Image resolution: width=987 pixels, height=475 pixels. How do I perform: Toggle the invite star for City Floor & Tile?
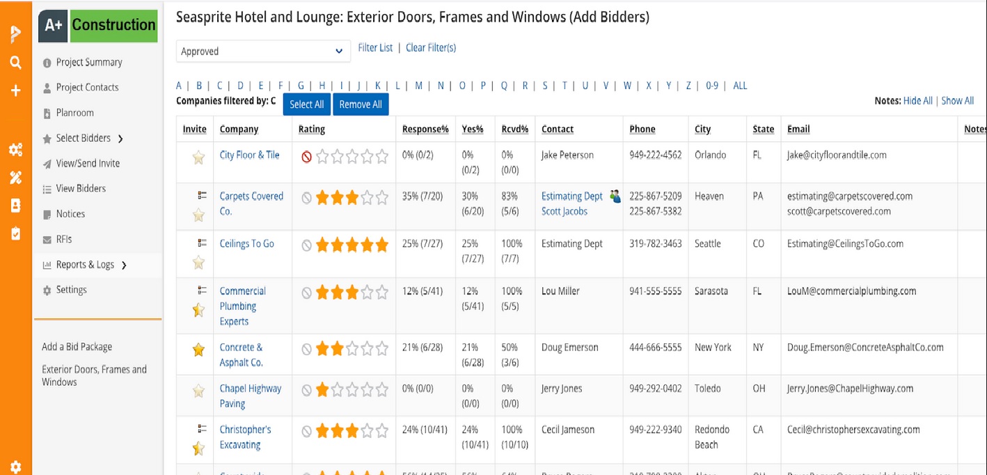click(x=198, y=157)
